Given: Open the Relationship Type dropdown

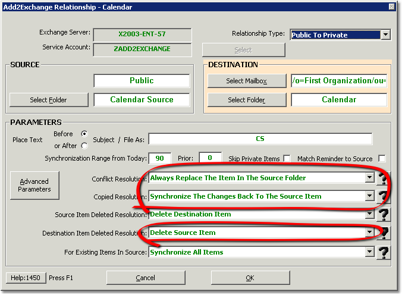Looking at the screenshot, I should tap(386, 35).
